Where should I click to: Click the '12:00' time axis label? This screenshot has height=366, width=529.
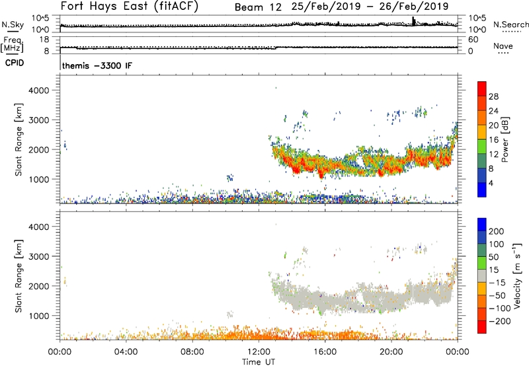point(259,352)
